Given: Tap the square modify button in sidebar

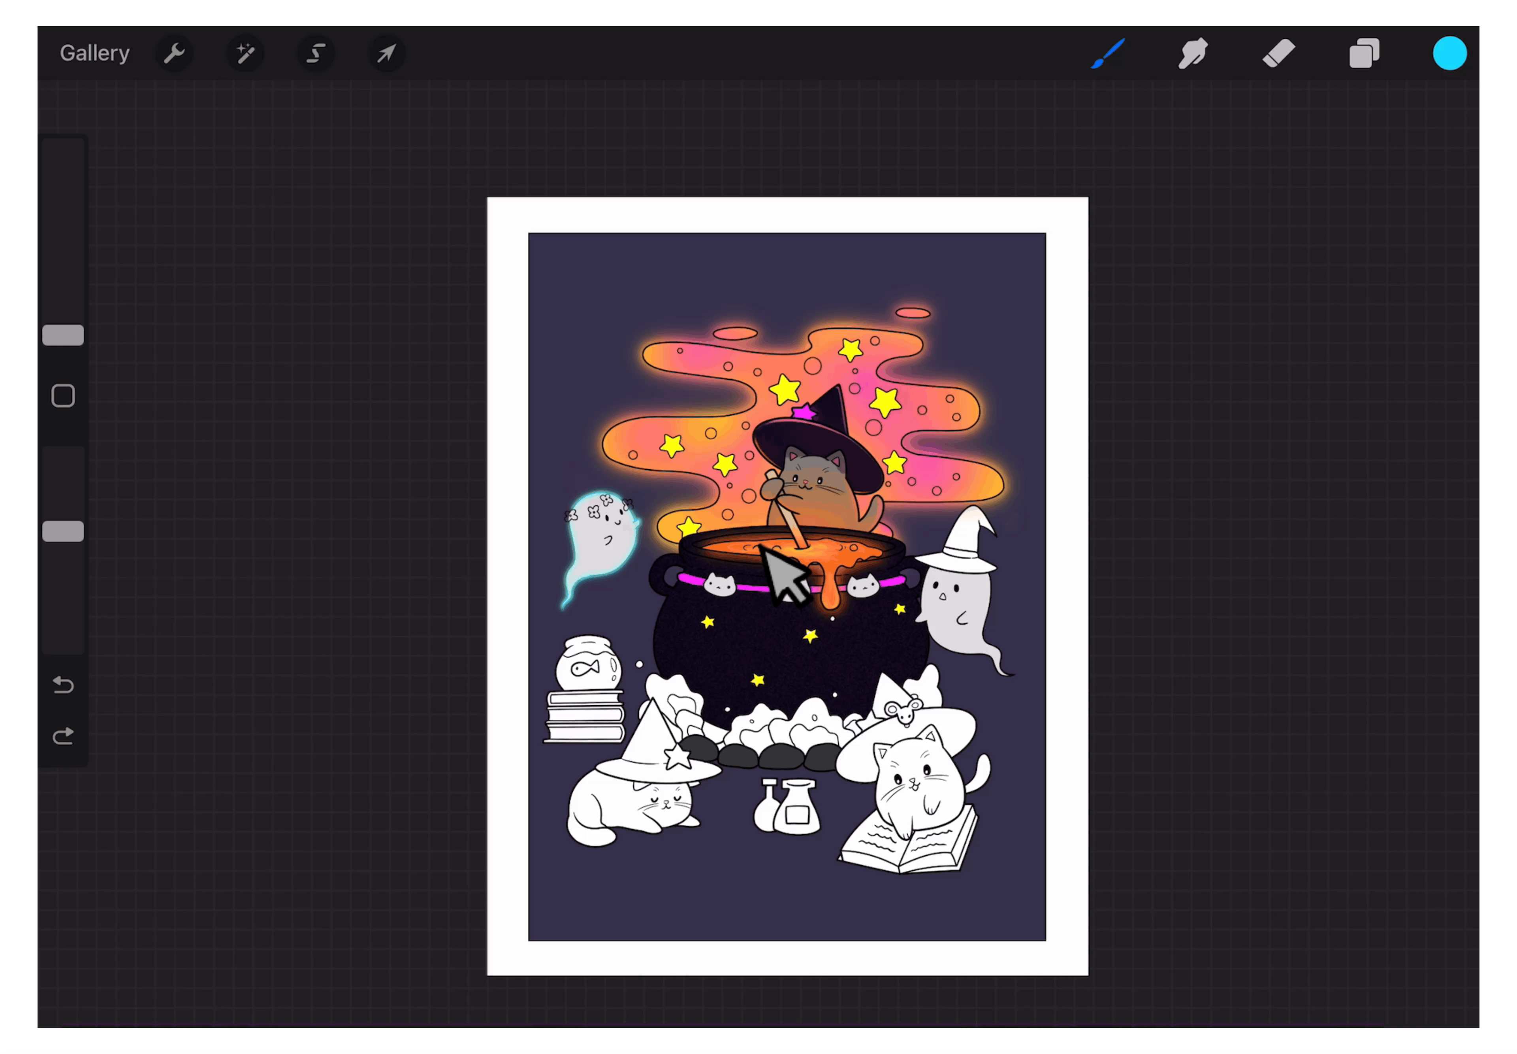Looking at the screenshot, I should 63,395.
